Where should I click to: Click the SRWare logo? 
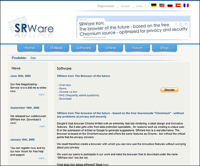tap(31, 27)
